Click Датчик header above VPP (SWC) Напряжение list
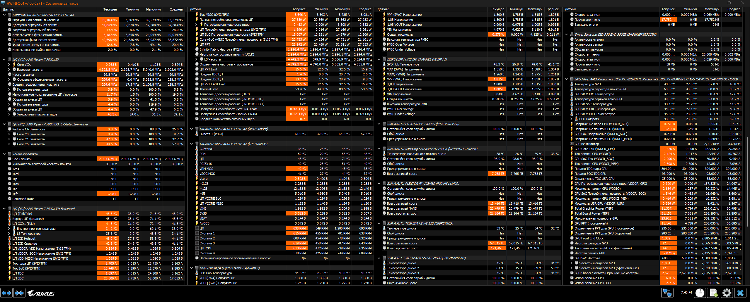The image size is (750, 302). pyautogui.click(x=431, y=9)
